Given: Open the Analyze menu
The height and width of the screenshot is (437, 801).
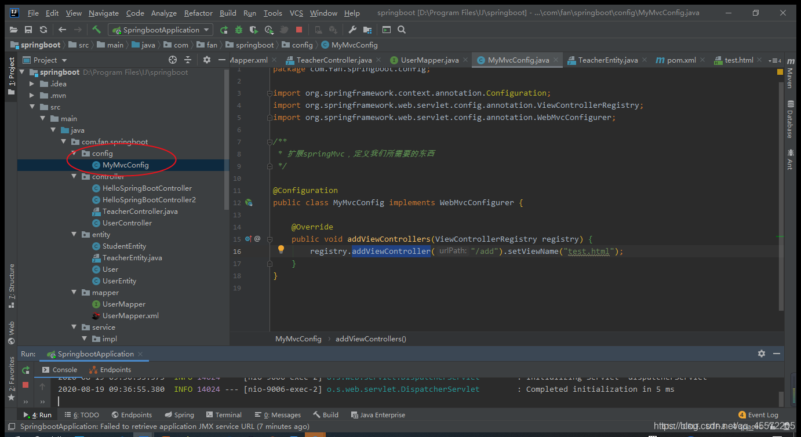Looking at the screenshot, I should coord(164,13).
